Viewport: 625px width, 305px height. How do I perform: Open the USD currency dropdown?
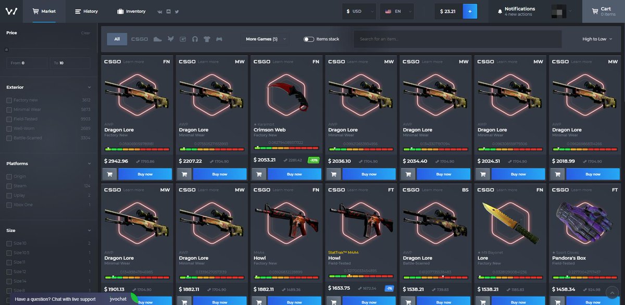(358, 10)
